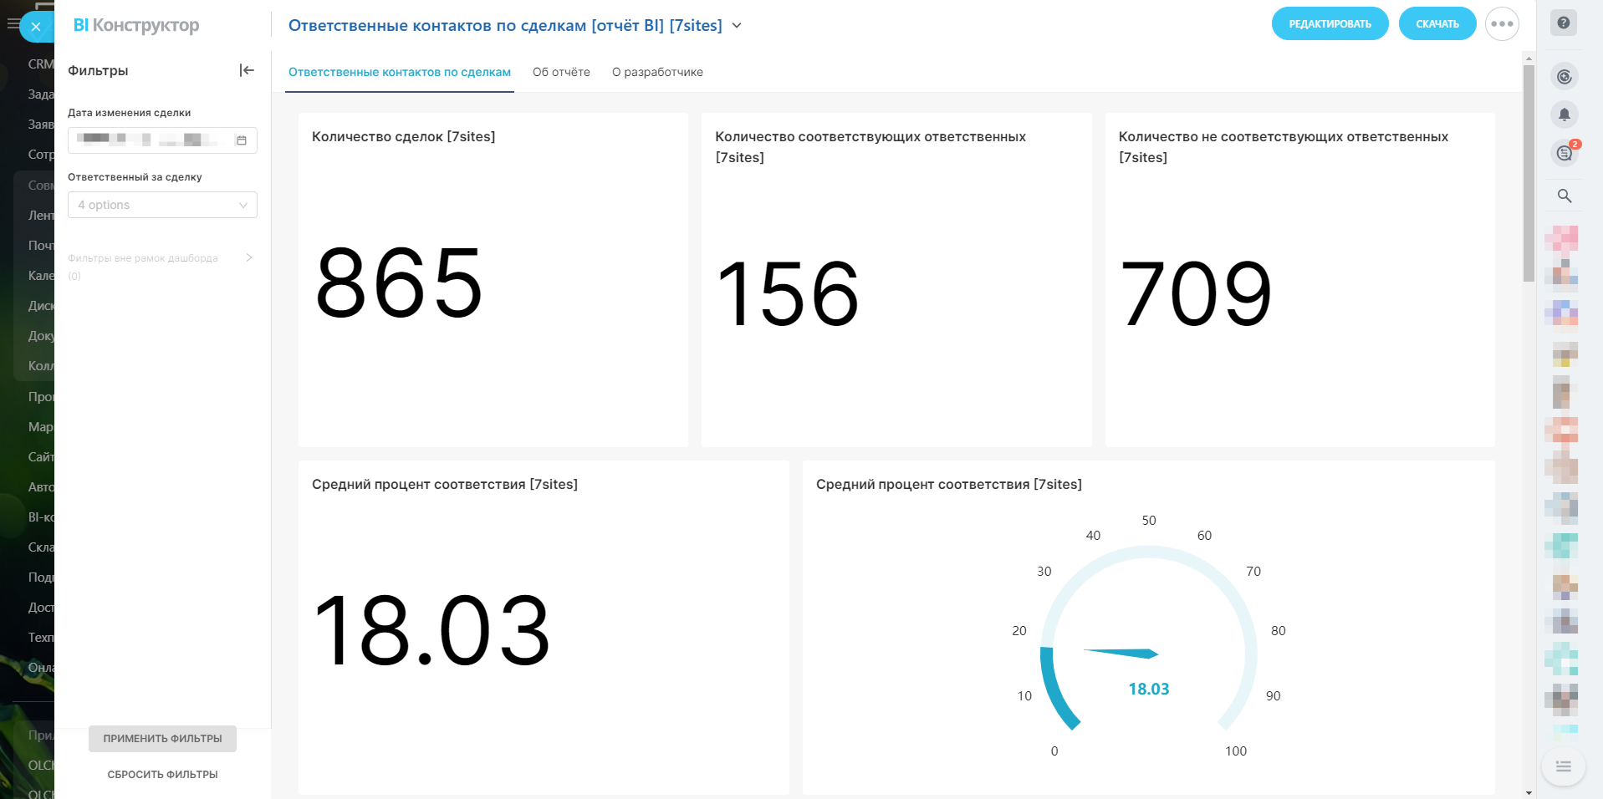Open the notifications bell icon
The image size is (1603, 799).
click(x=1564, y=115)
